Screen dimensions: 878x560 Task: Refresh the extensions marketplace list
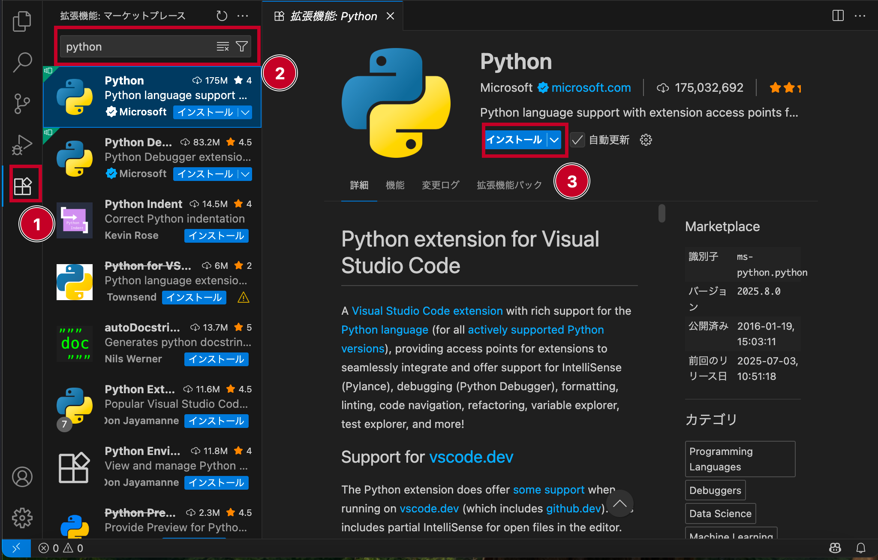coord(222,16)
